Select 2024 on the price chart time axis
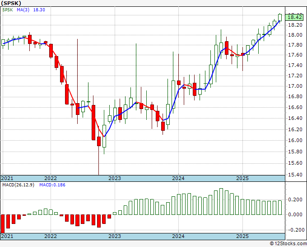 [178, 178]
